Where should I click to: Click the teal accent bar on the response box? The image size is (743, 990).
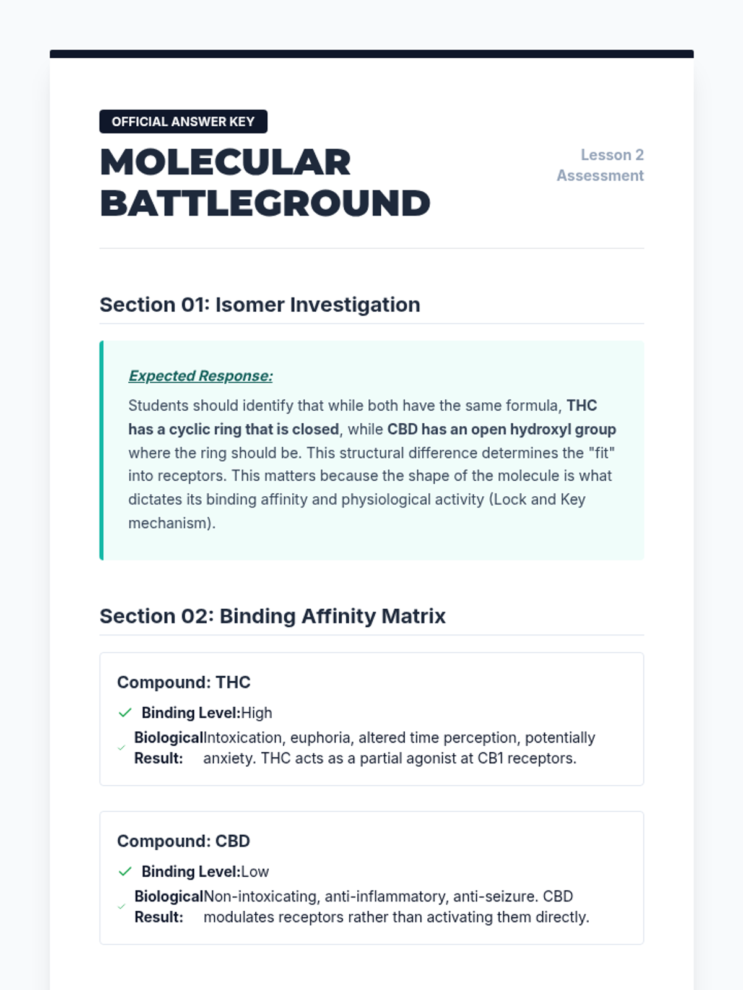[102, 450]
